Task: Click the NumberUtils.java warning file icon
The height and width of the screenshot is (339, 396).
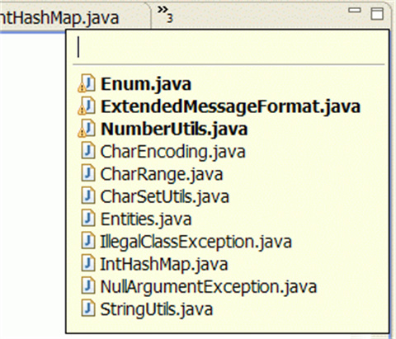Action: point(87,129)
